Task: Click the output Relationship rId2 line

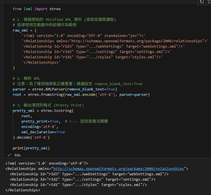Action: [83, 179]
